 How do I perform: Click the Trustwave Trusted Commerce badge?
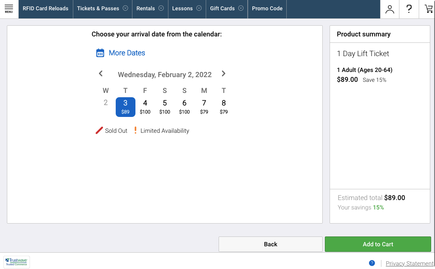point(17,262)
